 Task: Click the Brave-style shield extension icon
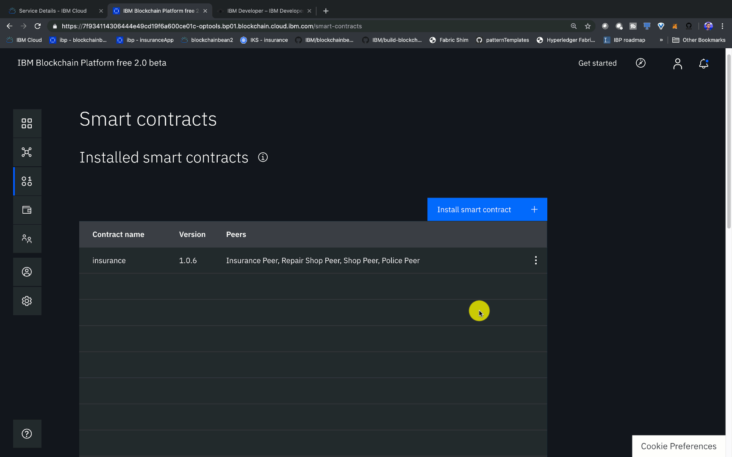click(x=661, y=26)
